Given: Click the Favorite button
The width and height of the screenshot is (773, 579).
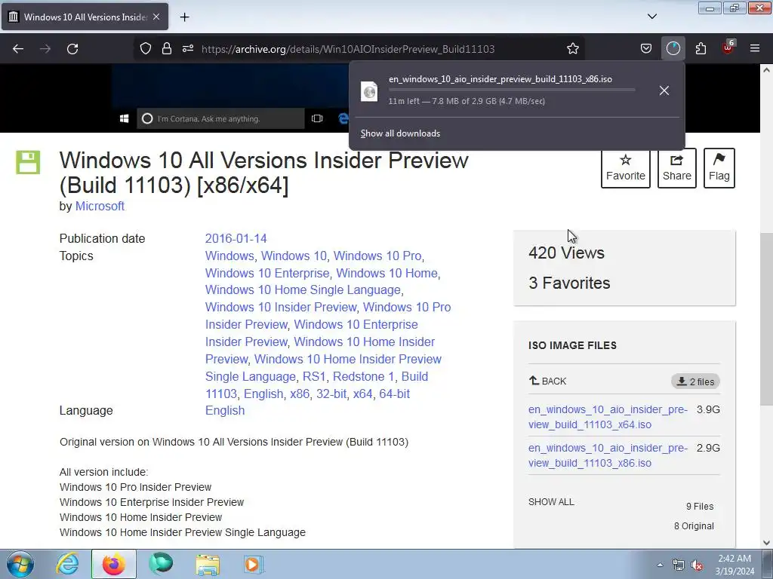Looking at the screenshot, I should point(625,168).
